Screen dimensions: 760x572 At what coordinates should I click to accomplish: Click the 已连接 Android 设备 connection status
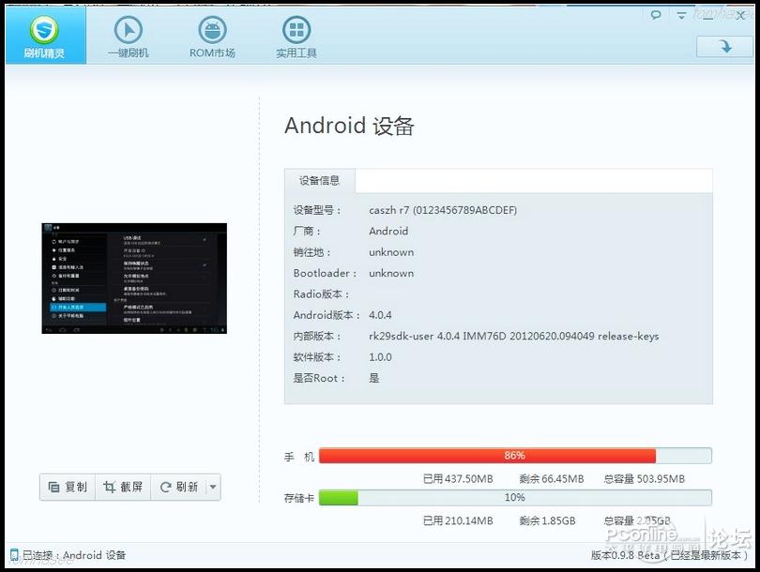pos(73,555)
